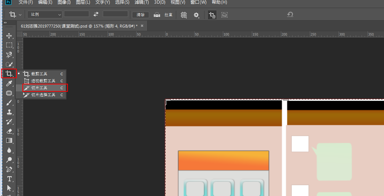Viewport: 384px width, 196px height.
Task: Select the Horizontal Type tool
Action: pos(9,179)
